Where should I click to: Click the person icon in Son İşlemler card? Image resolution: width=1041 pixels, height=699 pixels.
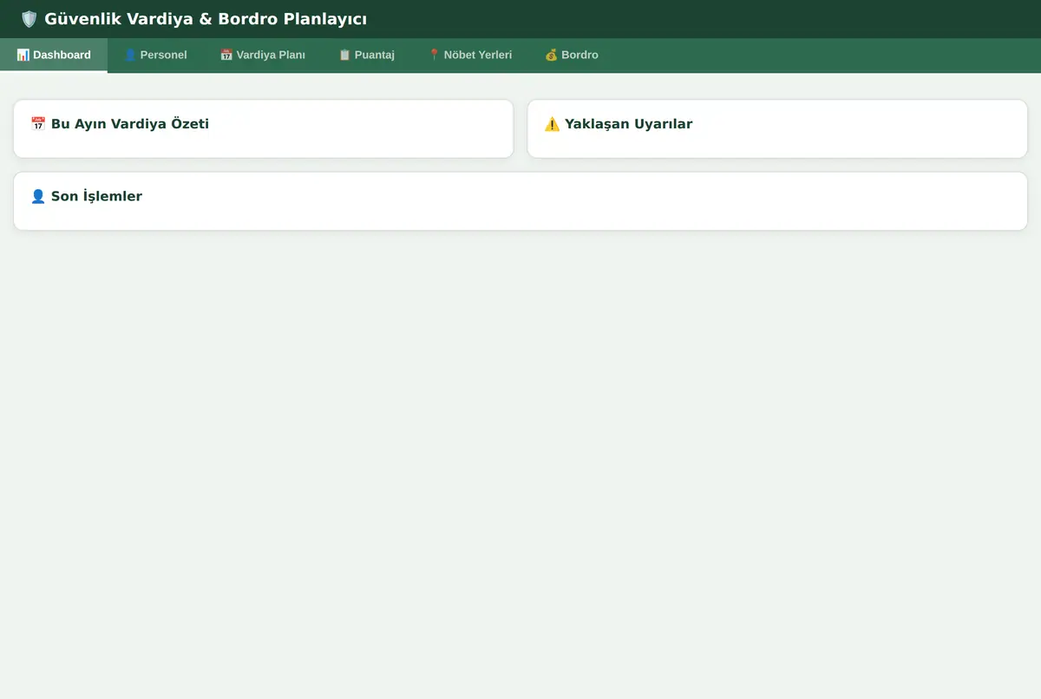point(38,196)
